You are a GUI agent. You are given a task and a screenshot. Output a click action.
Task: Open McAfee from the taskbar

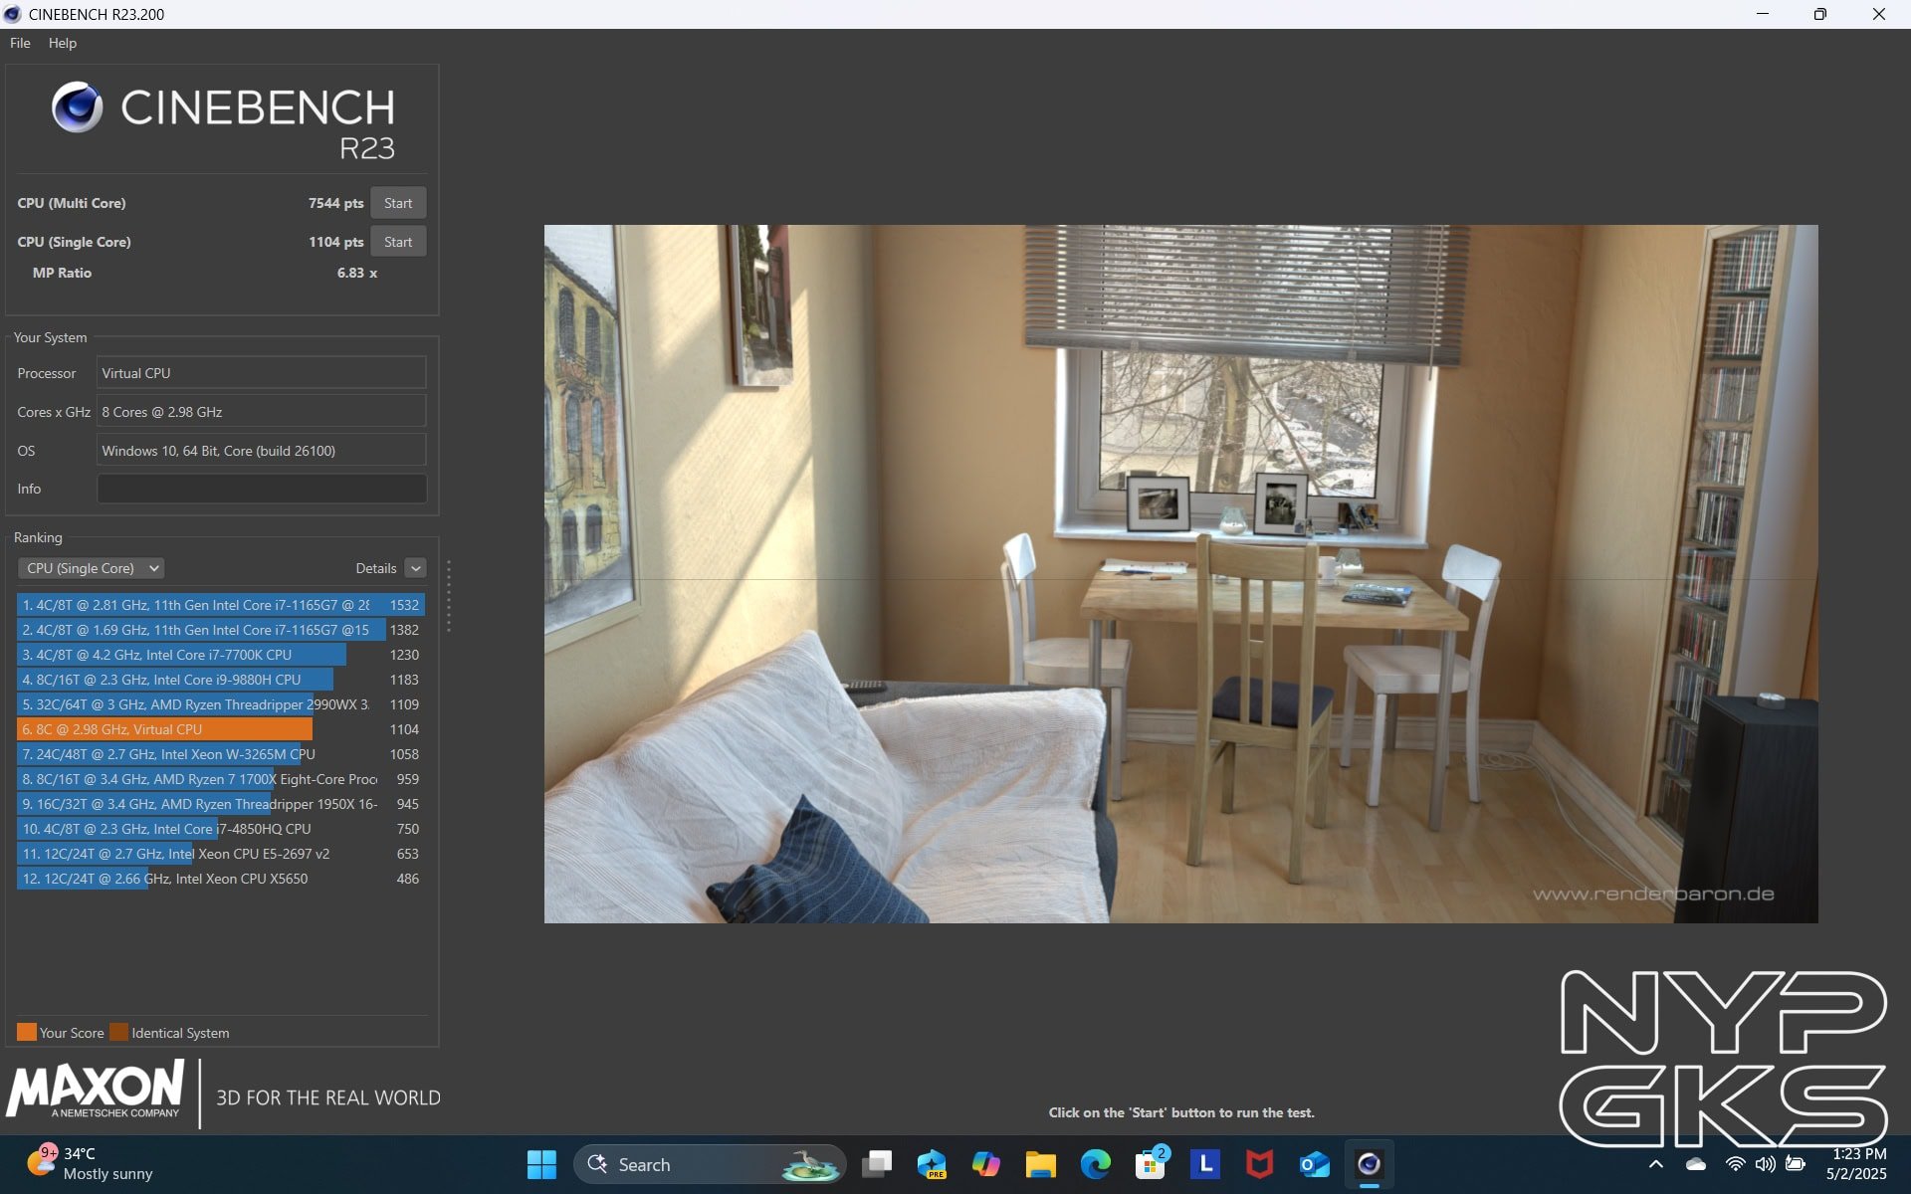coord(1260,1164)
